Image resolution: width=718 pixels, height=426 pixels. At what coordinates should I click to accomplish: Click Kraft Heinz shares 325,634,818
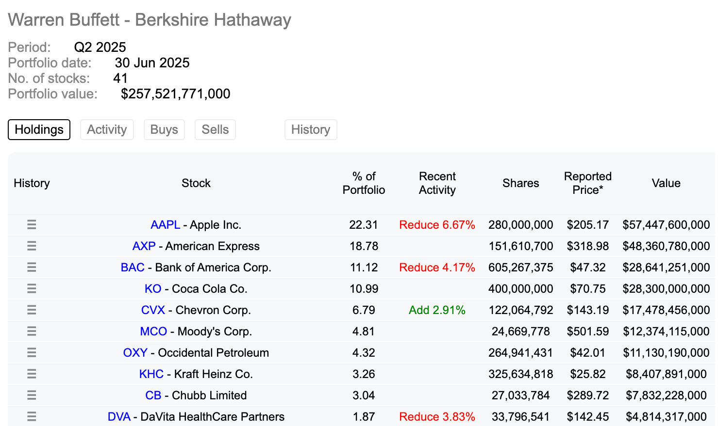pos(521,374)
